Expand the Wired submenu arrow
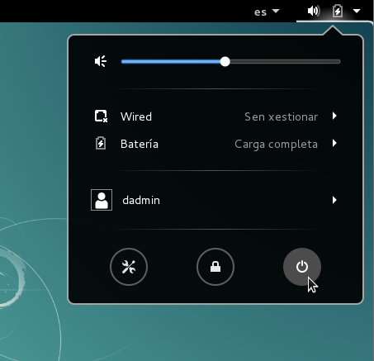The image size is (374, 361). pyautogui.click(x=334, y=116)
